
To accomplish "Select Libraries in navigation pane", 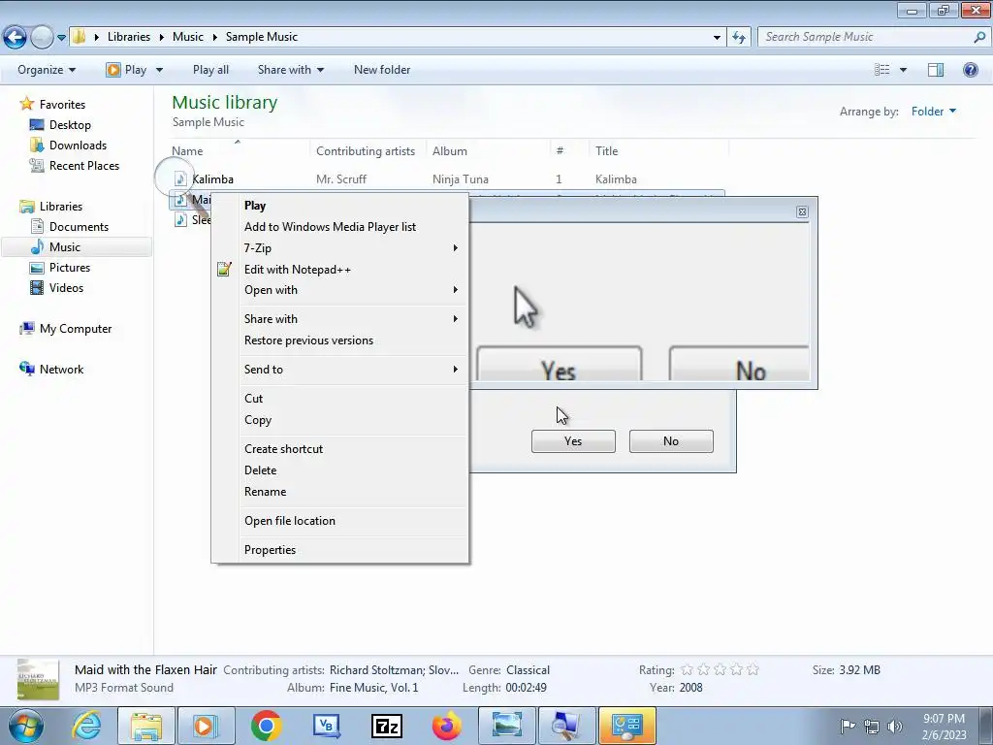I will 61,207.
